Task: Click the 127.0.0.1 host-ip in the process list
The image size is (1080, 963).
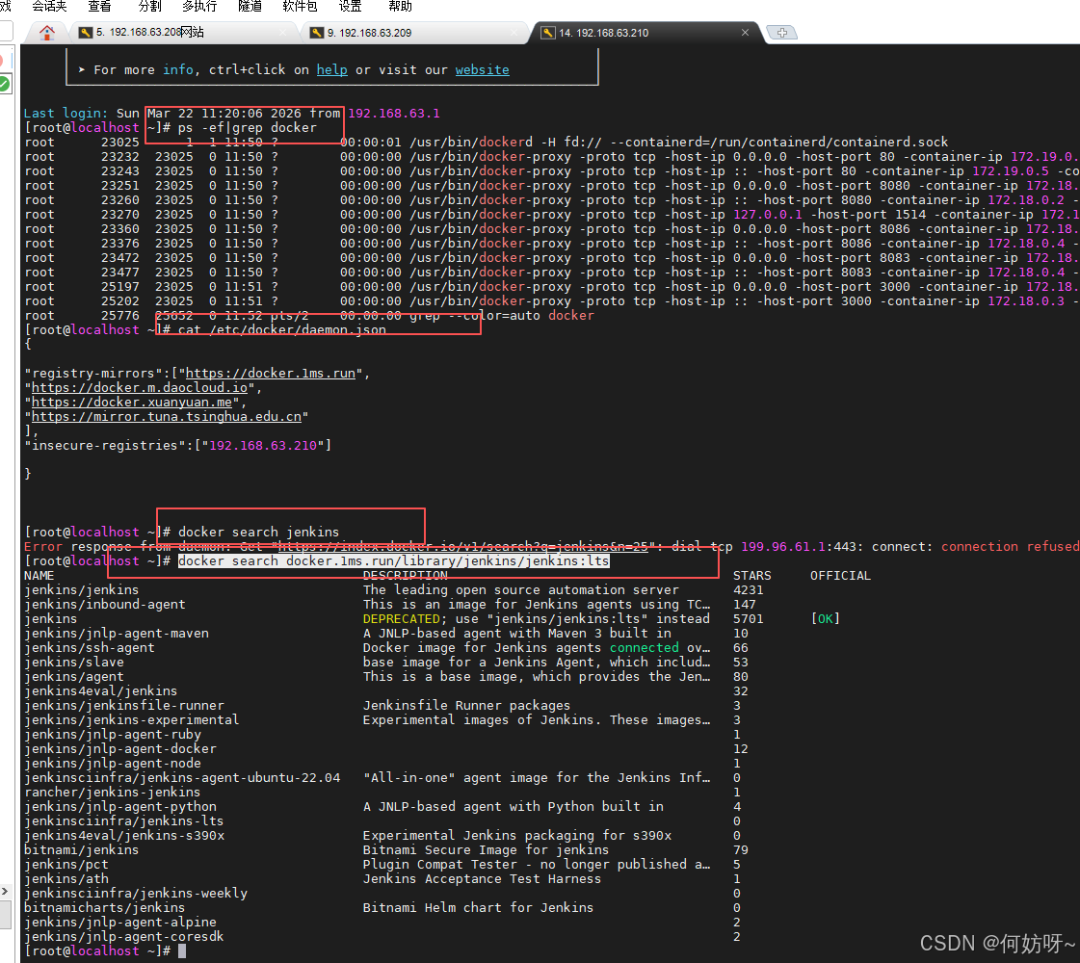Action: click(767, 214)
